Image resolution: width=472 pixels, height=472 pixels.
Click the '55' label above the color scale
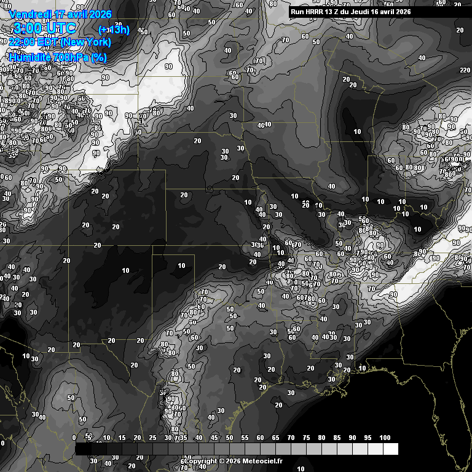coord(245,438)
